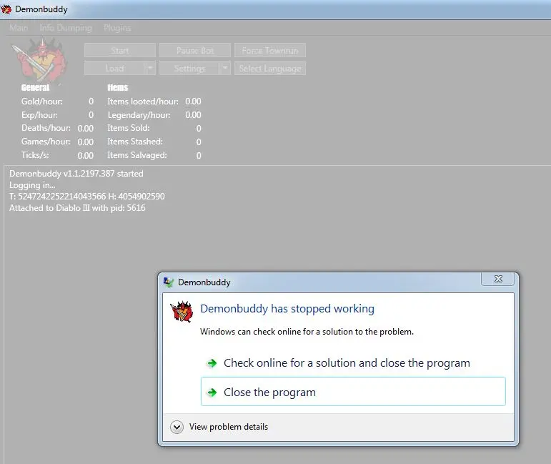Image resolution: width=551 pixels, height=464 pixels.
Task: Click green arrow beside Close the program
Action: click(x=212, y=393)
